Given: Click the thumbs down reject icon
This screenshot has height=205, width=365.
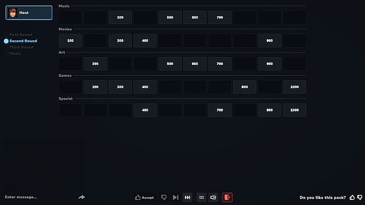Looking at the screenshot, I should point(164,197).
